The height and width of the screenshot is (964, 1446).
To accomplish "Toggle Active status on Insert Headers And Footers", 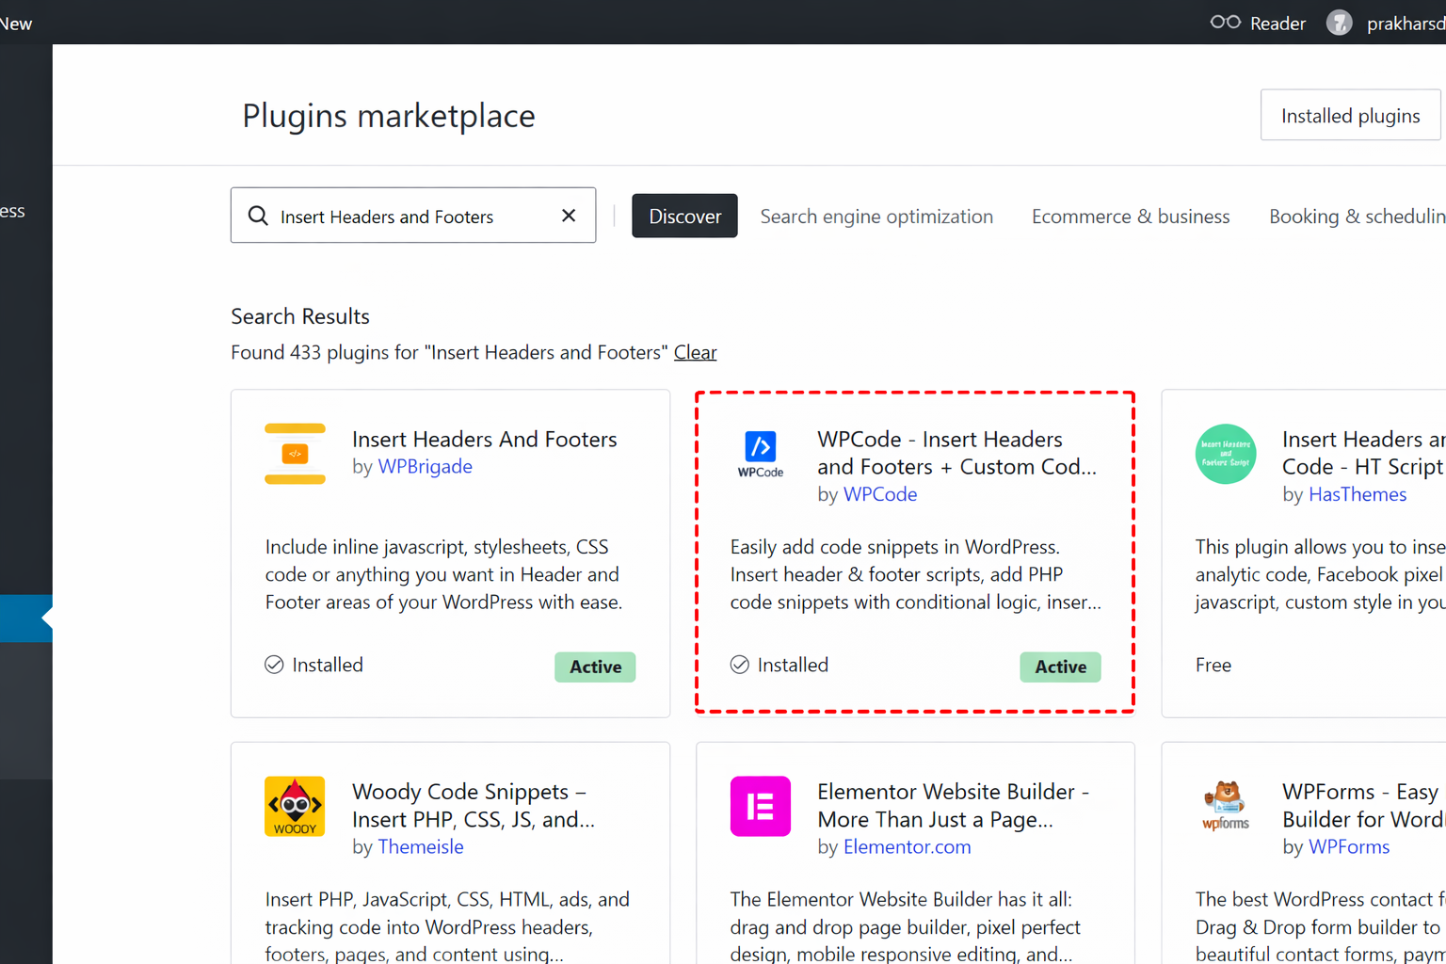I will [x=595, y=667].
